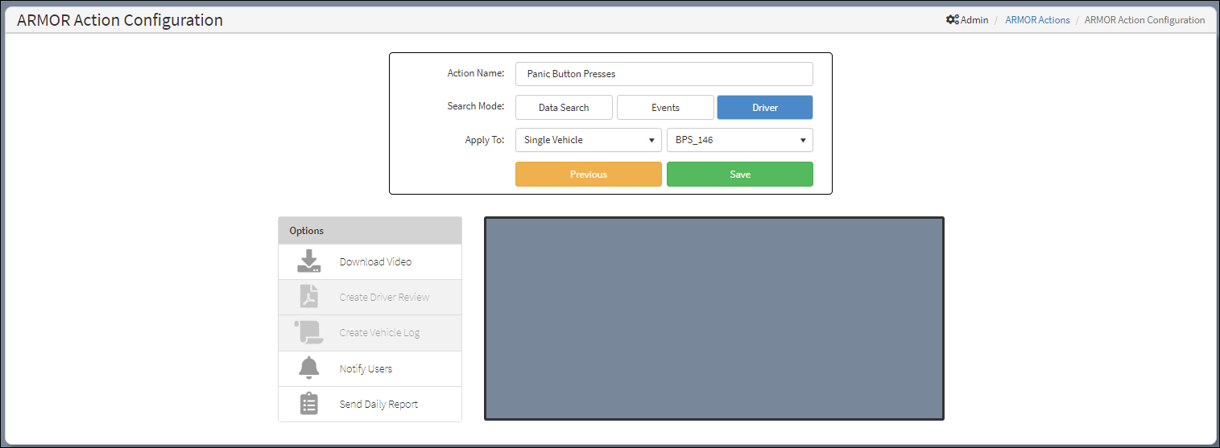Open the ARMOR Actions breadcrumb link
Viewport: 1220px width, 448px height.
pos(1037,20)
